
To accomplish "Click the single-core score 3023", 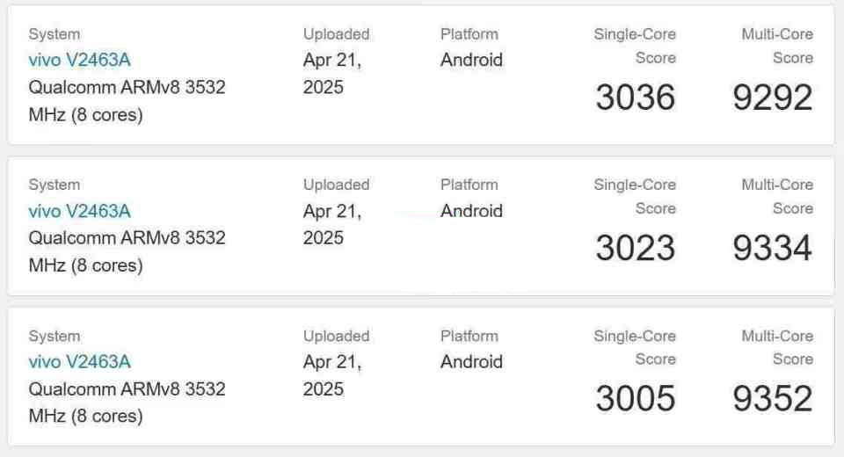I will pyautogui.click(x=635, y=248).
